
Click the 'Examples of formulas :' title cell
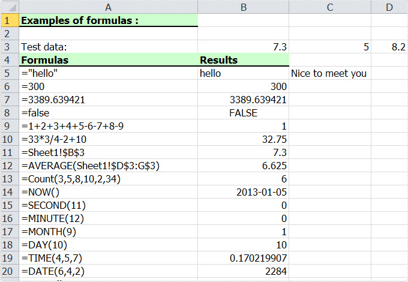[108, 20]
